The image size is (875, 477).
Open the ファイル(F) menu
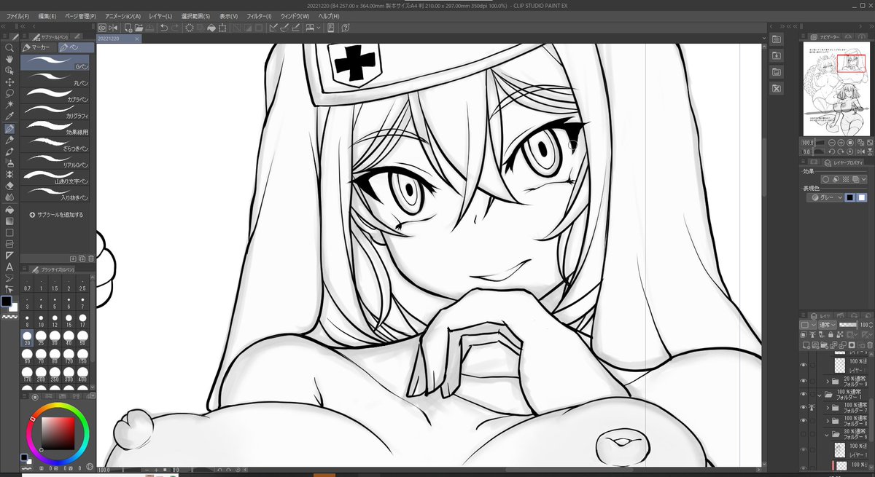click(x=17, y=15)
